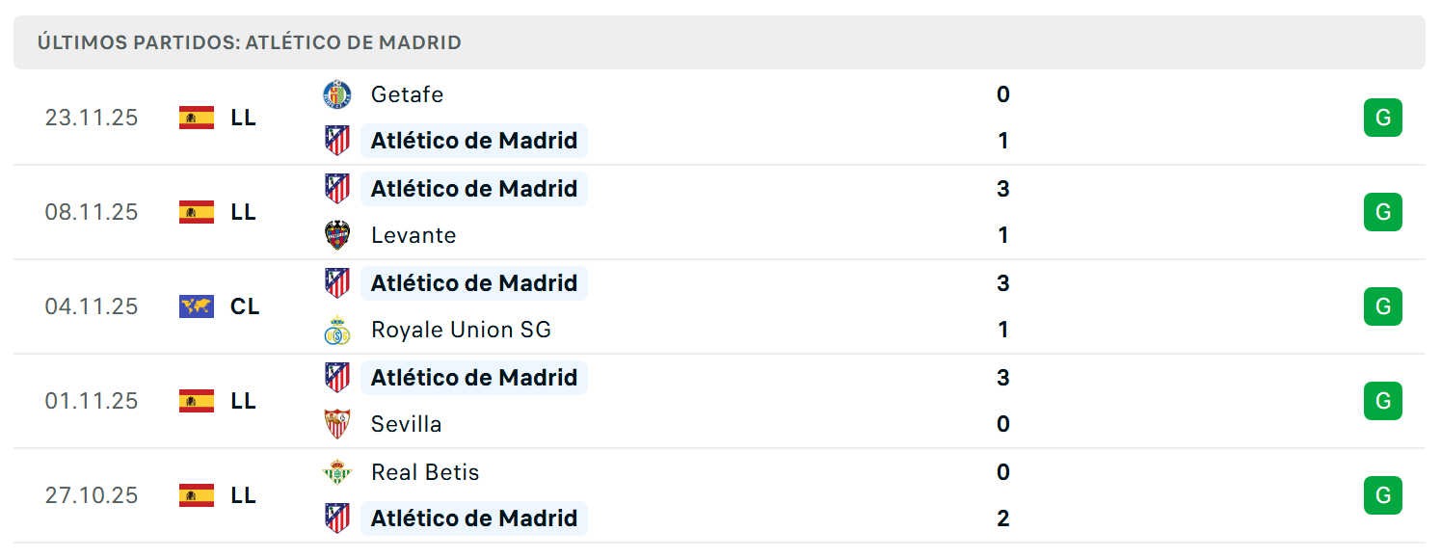Click the Real Betis crest icon
The height and width of the screenshot is (558, 1441).
click(x=336, y=472)
